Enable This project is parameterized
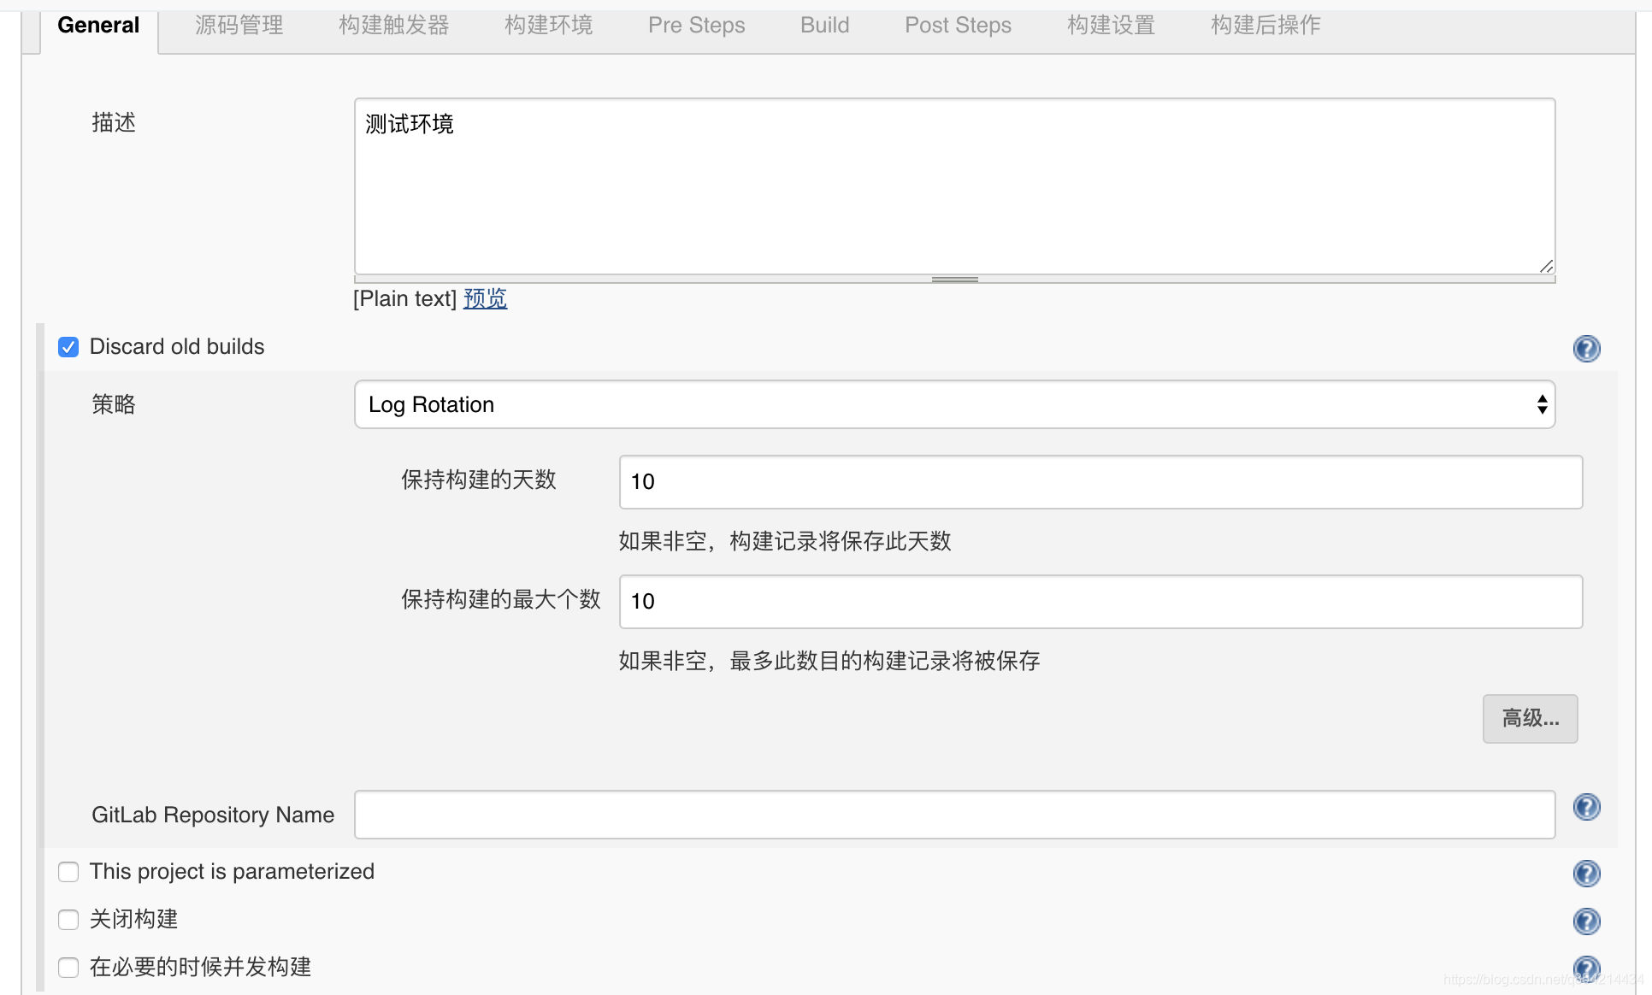This screenshot has width=1652, height=995. click(x=68, y=872)
